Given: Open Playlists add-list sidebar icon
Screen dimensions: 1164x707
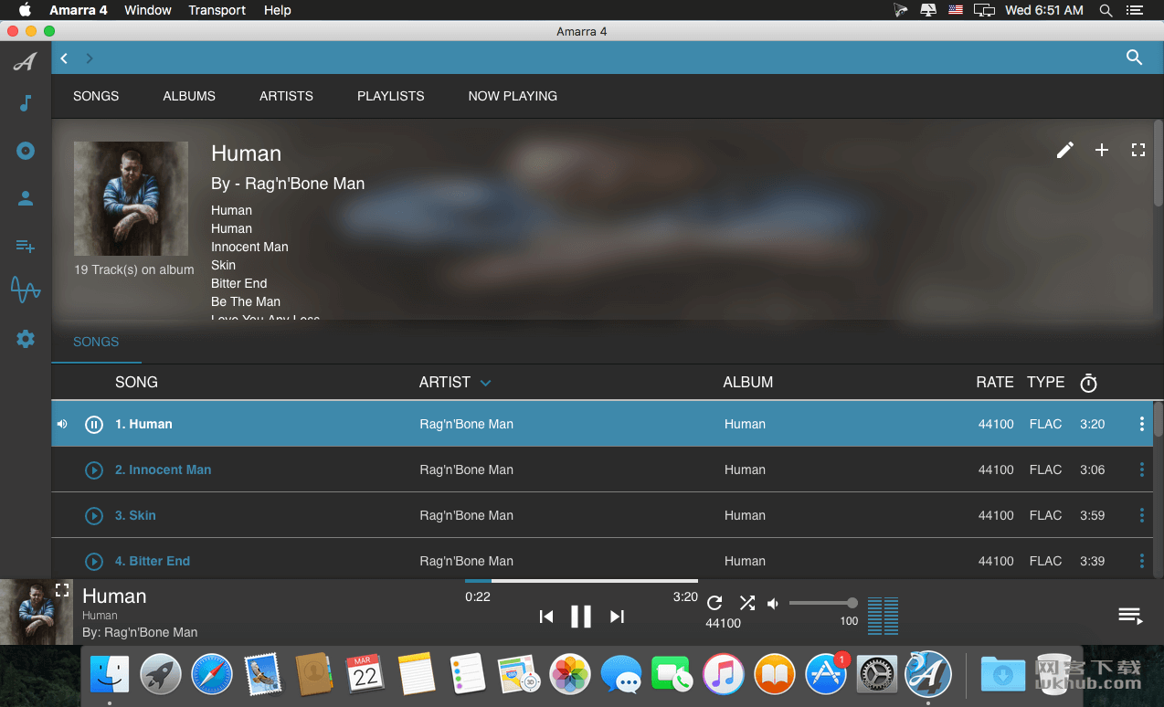Looking at the screenshot, I should [26, 246].
